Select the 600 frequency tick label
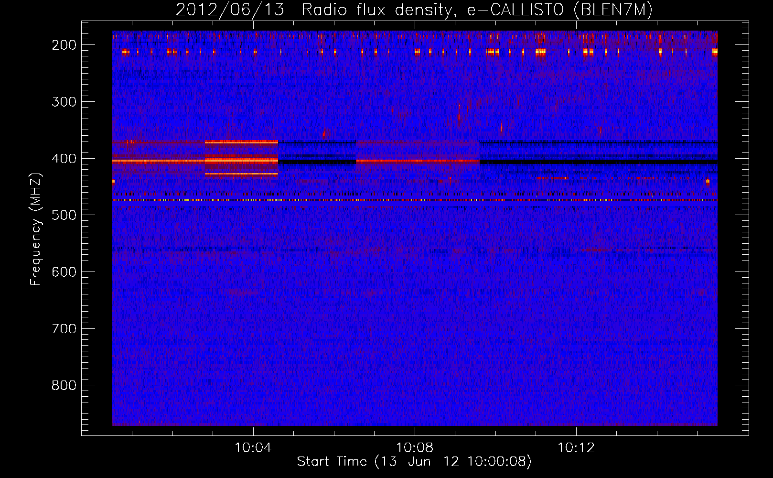This screenshot has height=478, width=773. [64, 272]
